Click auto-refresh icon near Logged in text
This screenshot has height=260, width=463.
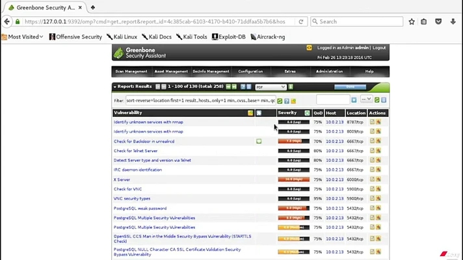pos(309,47)
